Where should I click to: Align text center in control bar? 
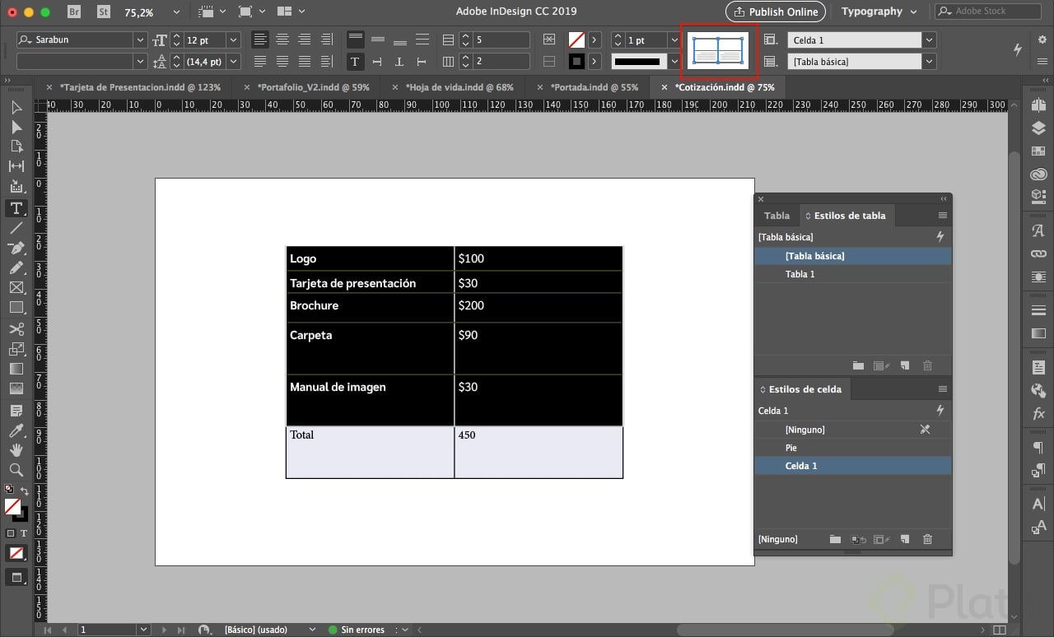282,40
